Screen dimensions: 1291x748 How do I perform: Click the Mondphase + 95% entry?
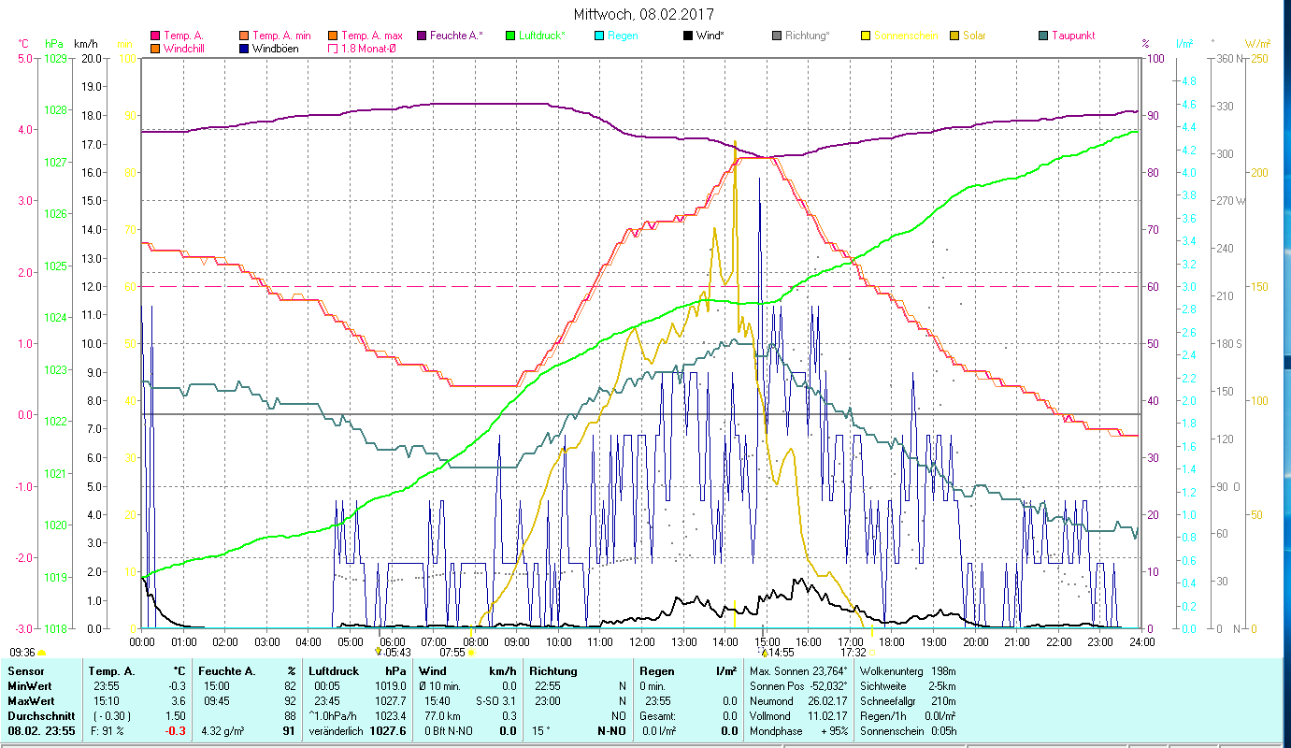(x=799, y=731)
